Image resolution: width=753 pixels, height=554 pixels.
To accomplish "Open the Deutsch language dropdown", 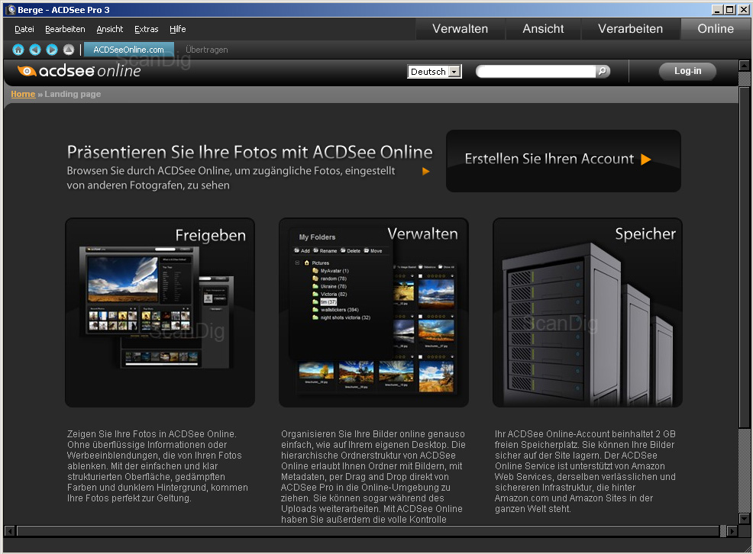I will pos(434,72).
